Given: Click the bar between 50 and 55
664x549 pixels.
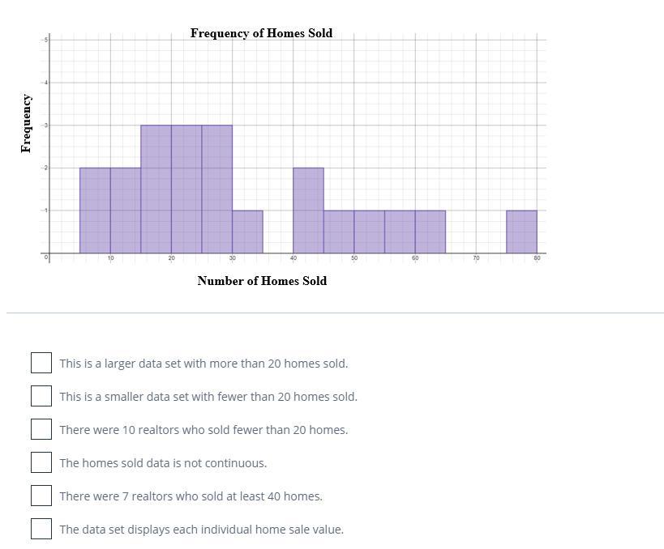Looking at the screenshot, I should (370, 232).
